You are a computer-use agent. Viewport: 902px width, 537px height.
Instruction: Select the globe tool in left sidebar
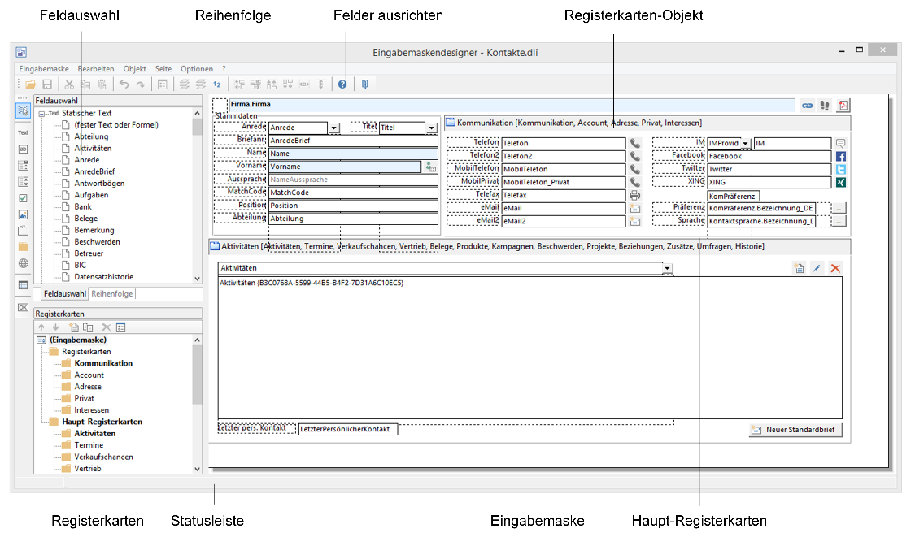tap(23, 263)
